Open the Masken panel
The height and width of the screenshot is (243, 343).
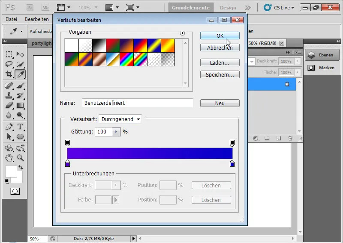tap(322, 68)
